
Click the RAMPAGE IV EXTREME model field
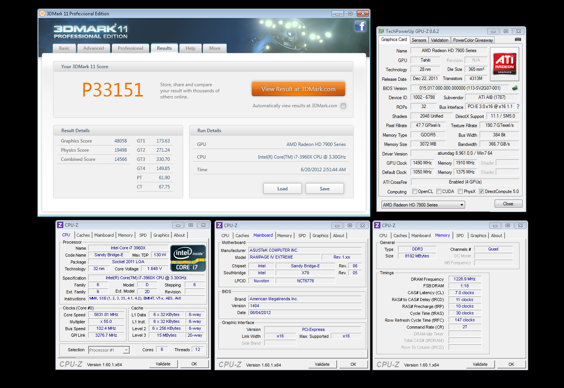(x=284, y=257)
